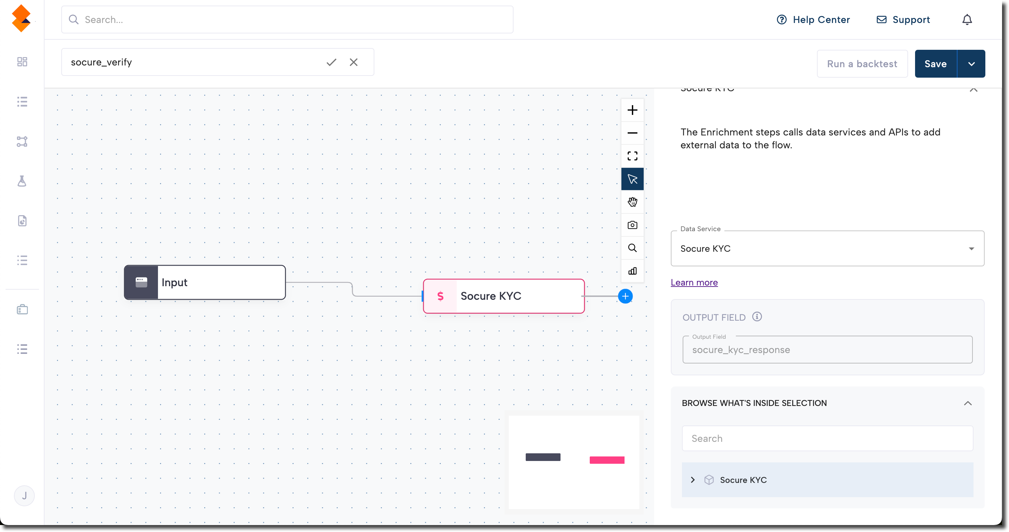Open the flask experiments sidebar icon

tap(22, 181)
